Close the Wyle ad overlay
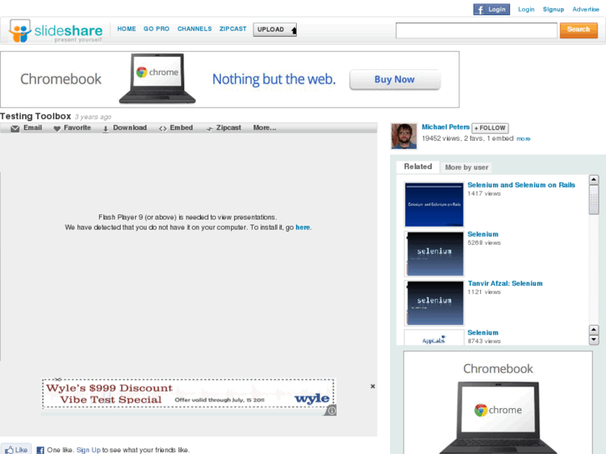 pyautogui.click(x=373, y=386)
